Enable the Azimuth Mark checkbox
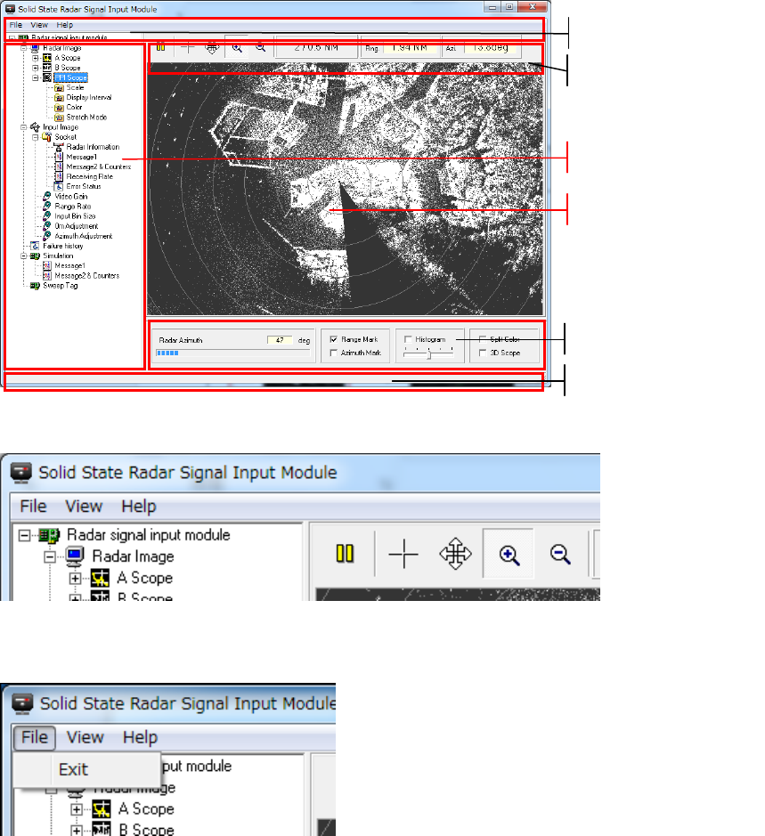 (333, 353)
